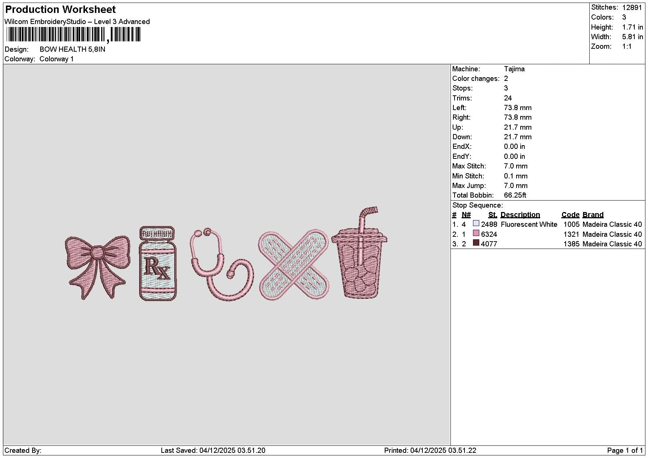Select the pink bow embroidery design

pyautogui.click(x=97, y=267)
